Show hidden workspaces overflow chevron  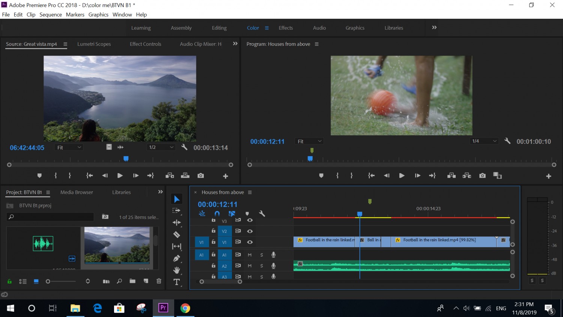pos(434,27)
